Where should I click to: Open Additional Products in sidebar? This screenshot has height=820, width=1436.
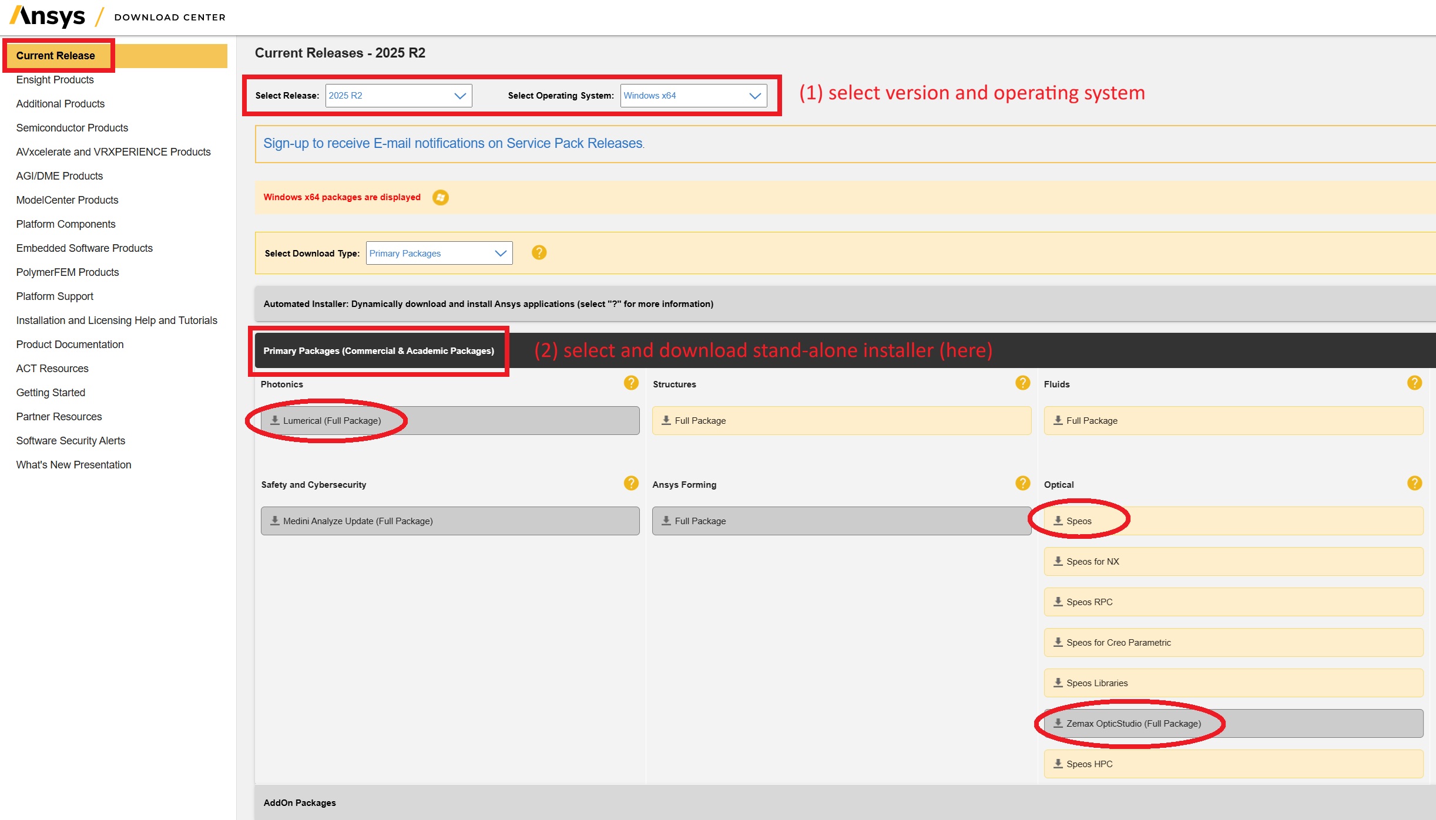pos(61,104)
